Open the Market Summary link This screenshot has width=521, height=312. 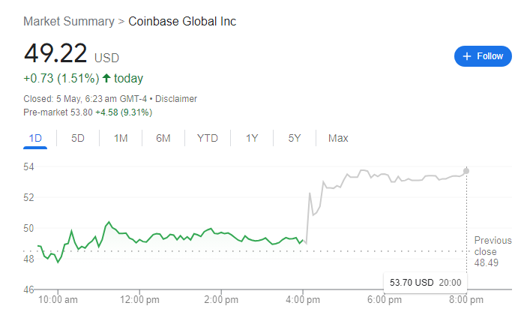tap(69, 21)
